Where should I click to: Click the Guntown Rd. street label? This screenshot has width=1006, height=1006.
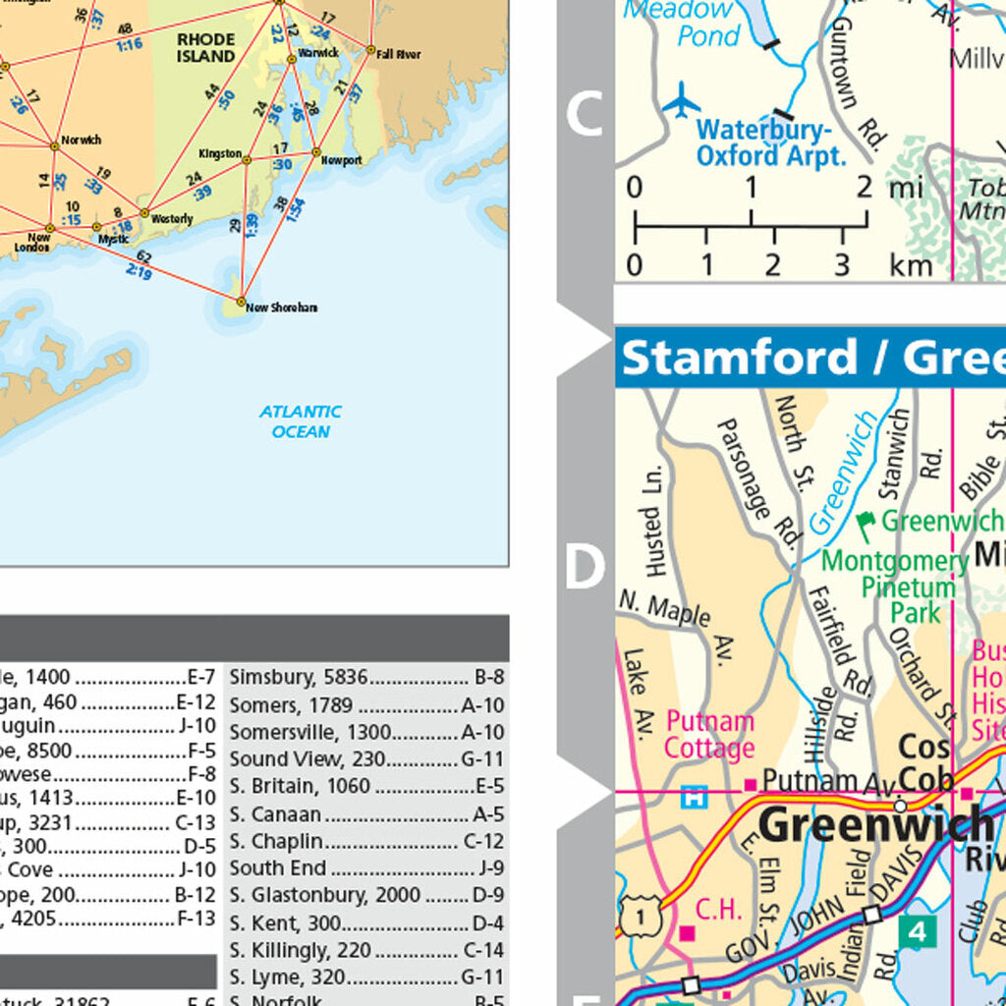tap(859, 84)
